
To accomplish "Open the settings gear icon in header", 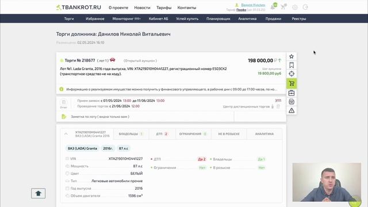I will (295, 7).
